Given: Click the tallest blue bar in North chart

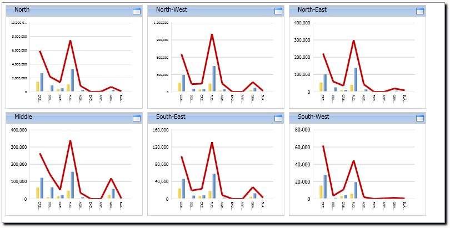Looking at the screenshot, I should (x=72, y=80).
